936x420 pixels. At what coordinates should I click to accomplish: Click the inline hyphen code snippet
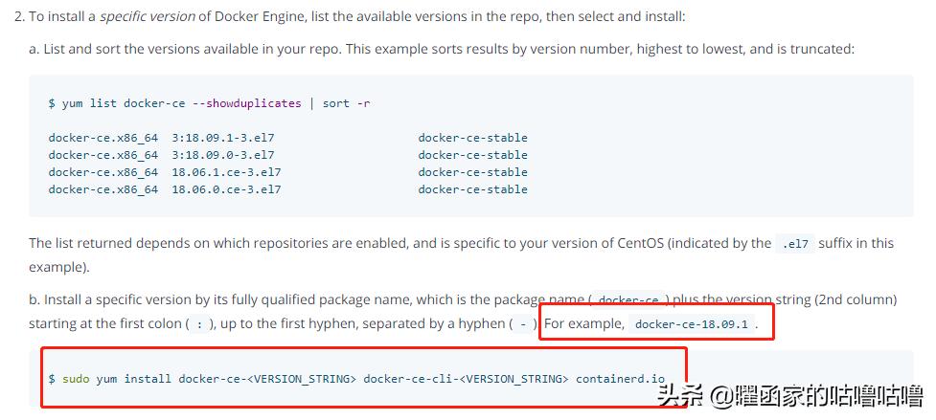[522, 324]
